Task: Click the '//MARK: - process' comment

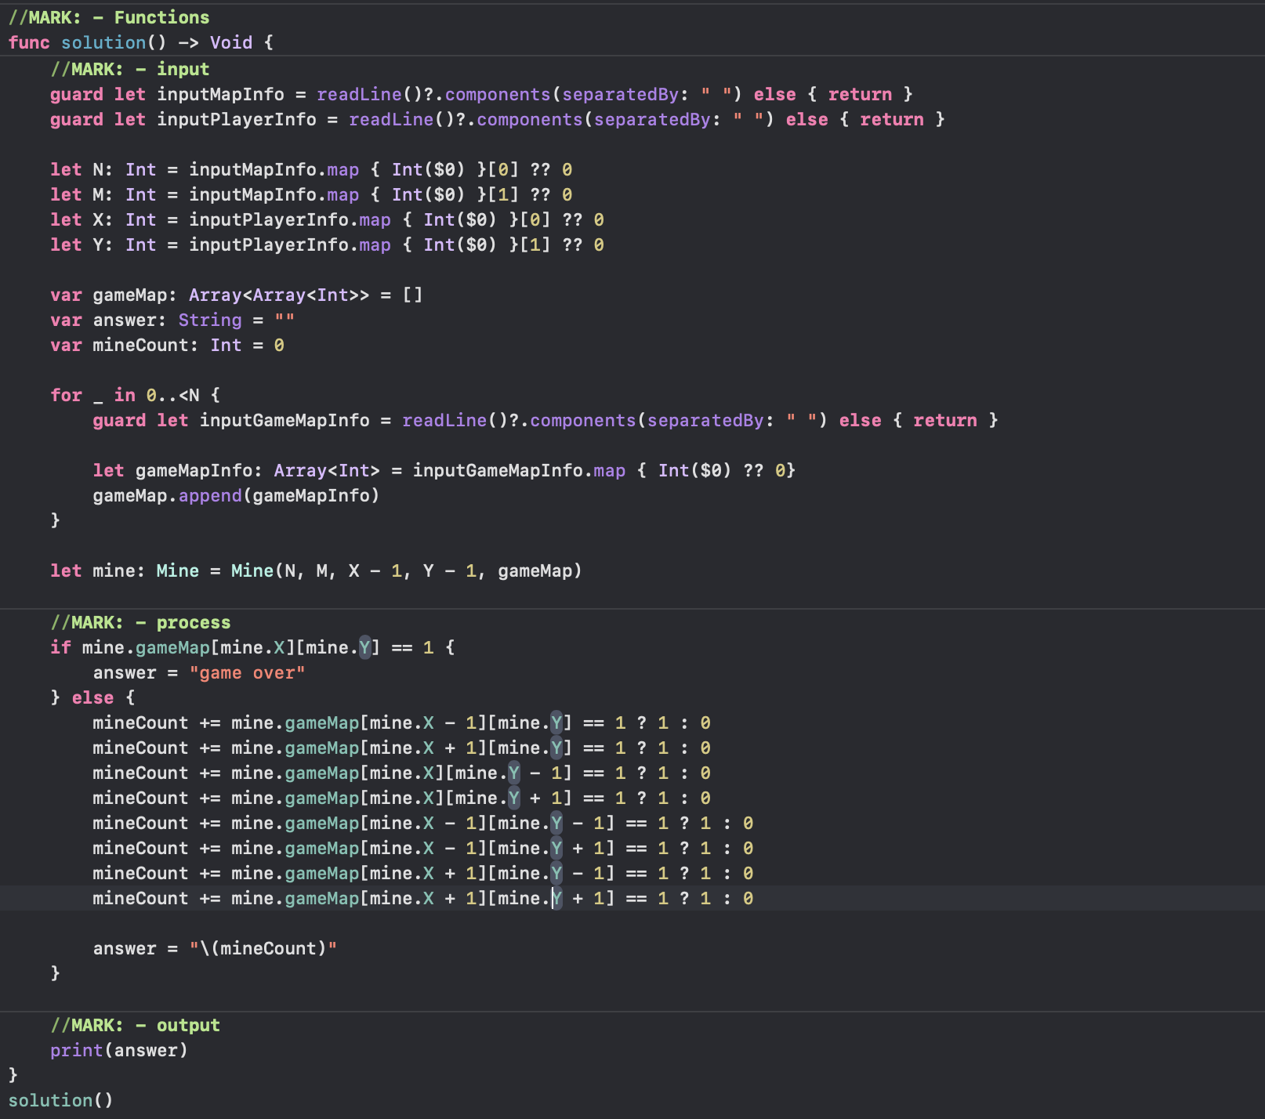Action: coord(140,622)
